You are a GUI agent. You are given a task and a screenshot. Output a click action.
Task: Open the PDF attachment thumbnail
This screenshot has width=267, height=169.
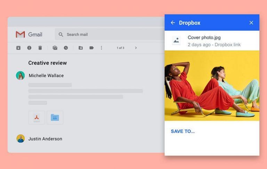click(x=37, y=118)
